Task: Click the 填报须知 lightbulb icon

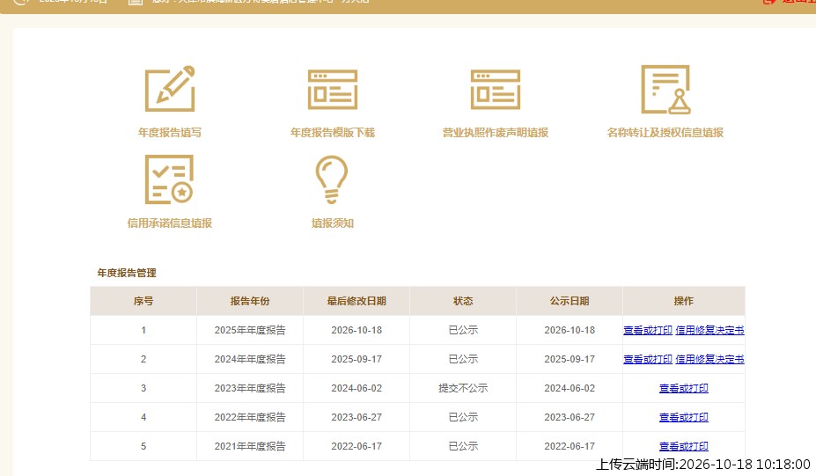Action: click(332, 179)
